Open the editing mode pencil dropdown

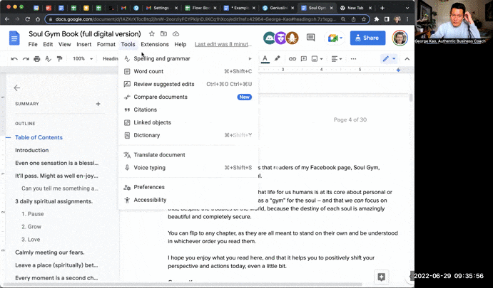389,58
